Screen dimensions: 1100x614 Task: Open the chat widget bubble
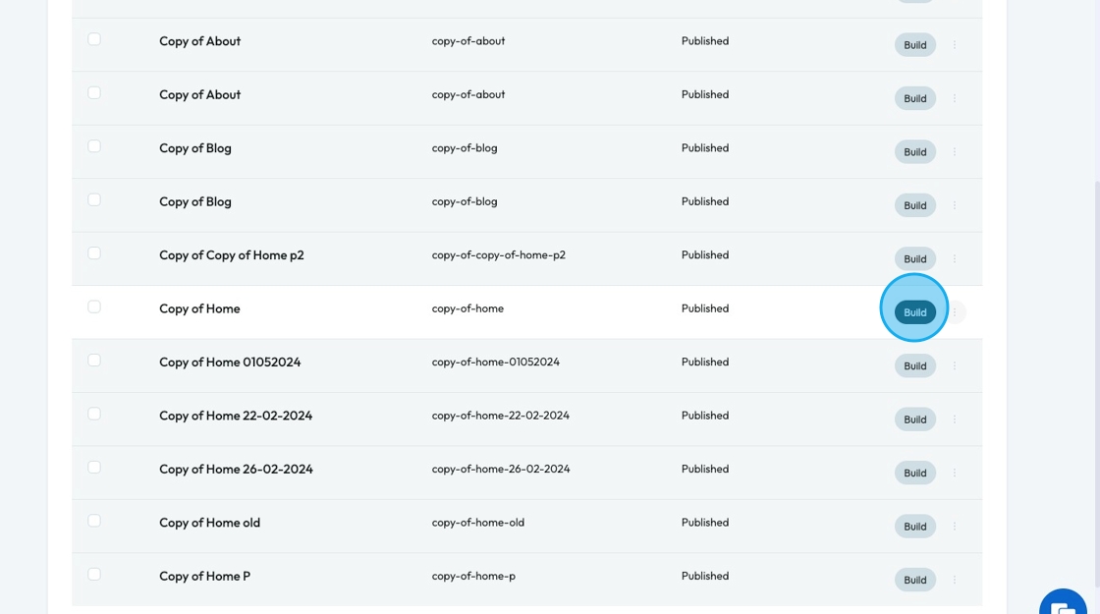(1065, 603)
